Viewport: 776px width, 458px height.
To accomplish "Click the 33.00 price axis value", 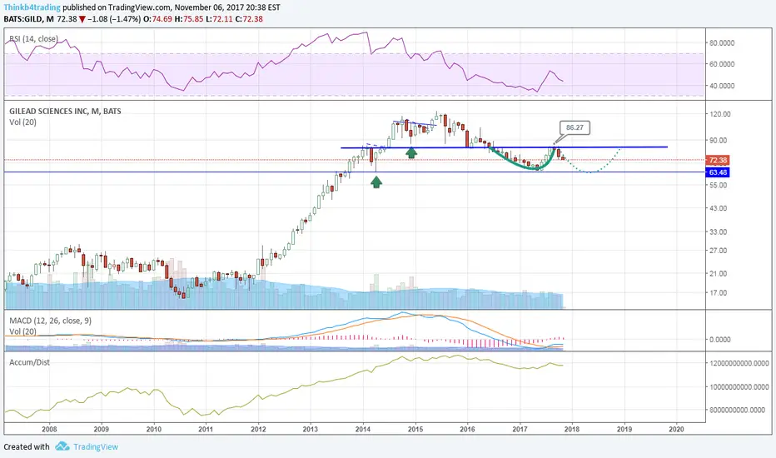I will click(718, 231).
